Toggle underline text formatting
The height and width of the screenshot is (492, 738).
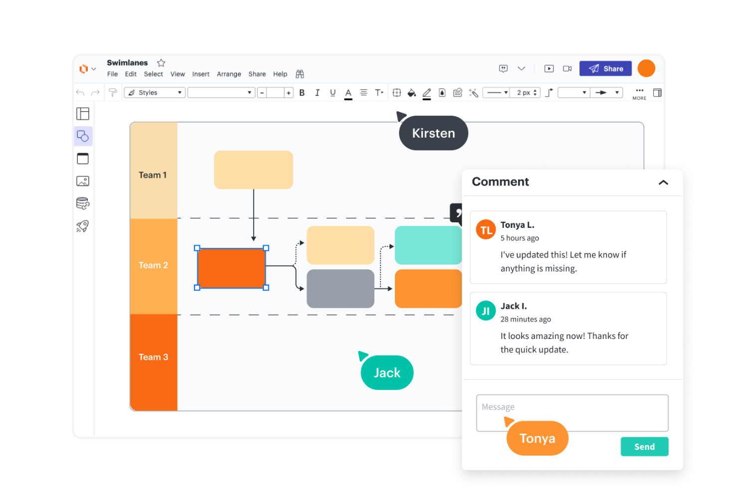click(x=333, y=93)
